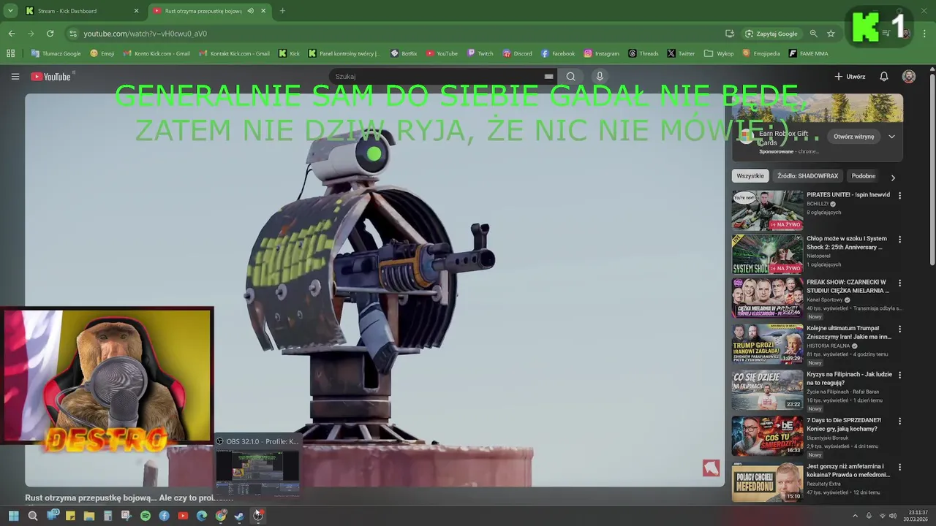Open more options for FREAK SHOW video
Viewport: 936px width, 526px height.
pos(899,283)
